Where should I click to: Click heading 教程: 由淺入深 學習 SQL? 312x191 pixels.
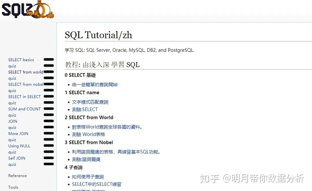coord(102,65)
